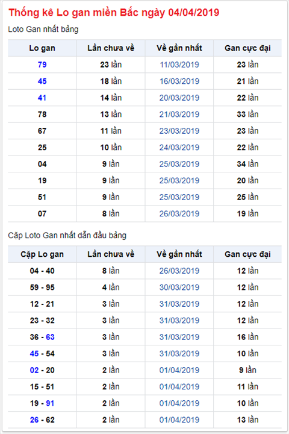This screenshot has width=289, height=434.
Task: Click date 23/03/2019 in row 67
Action: (179, 131)
